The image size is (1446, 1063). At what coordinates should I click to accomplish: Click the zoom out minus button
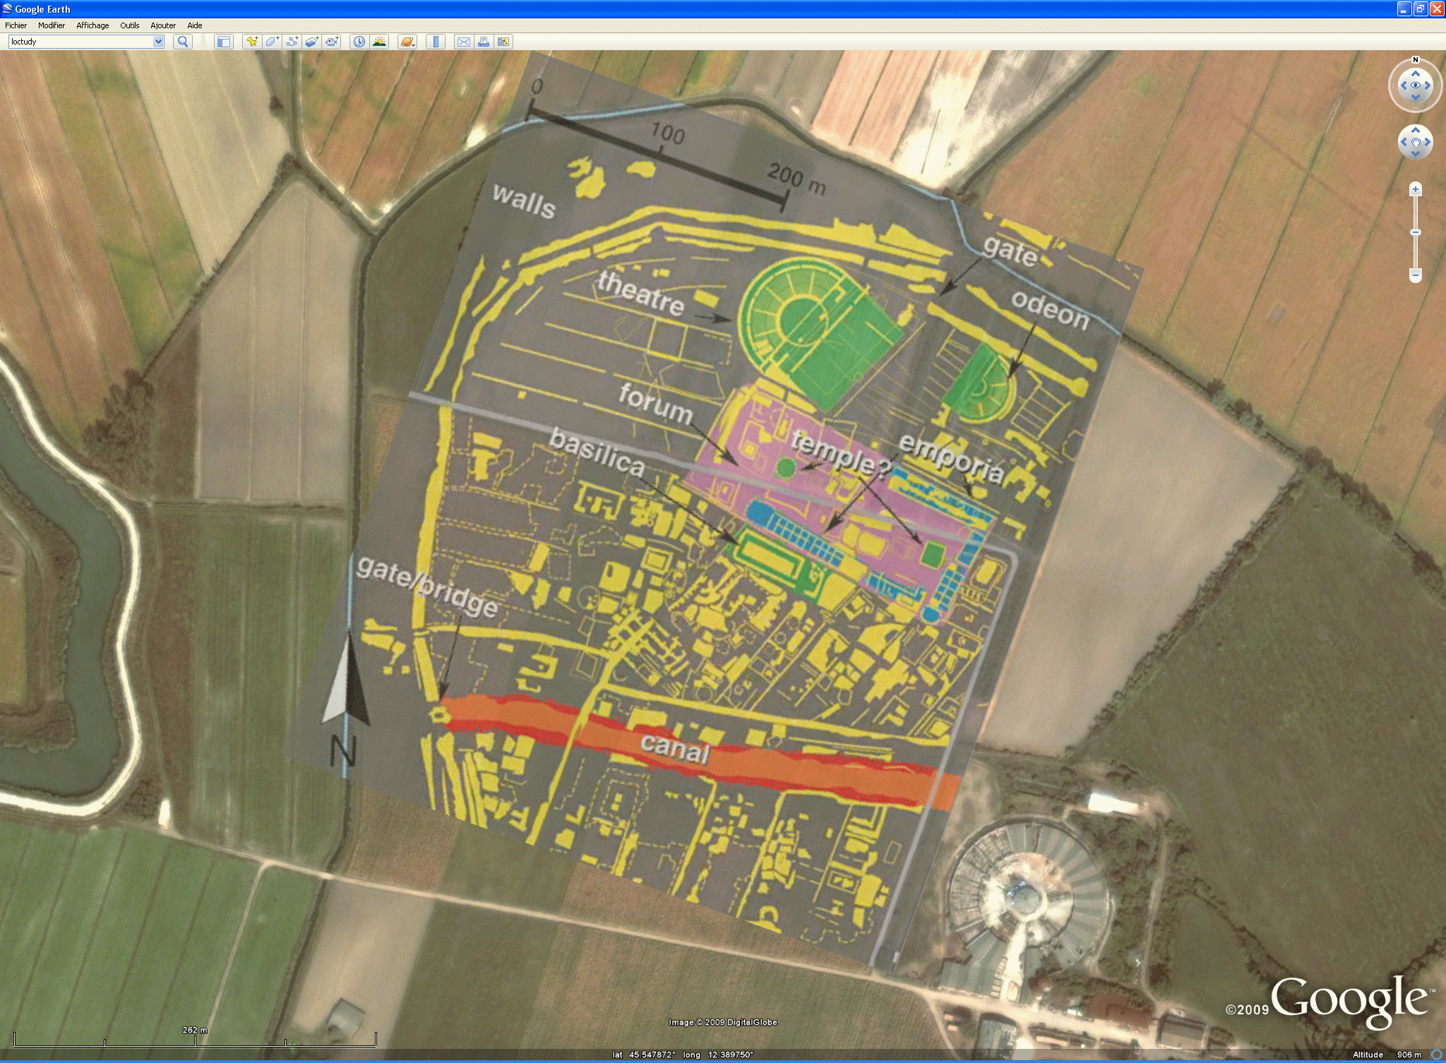1416,275
